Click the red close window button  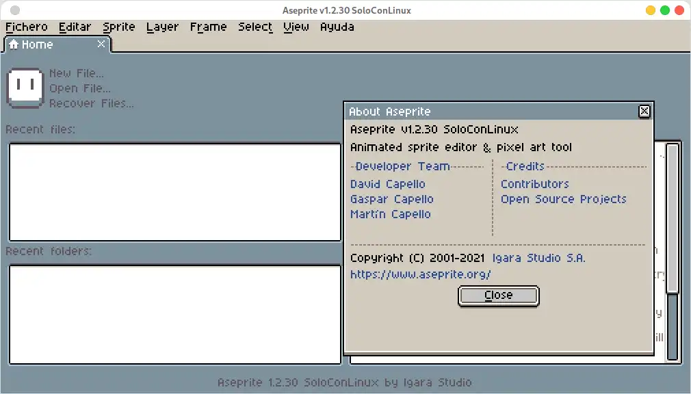click(679, 10)
